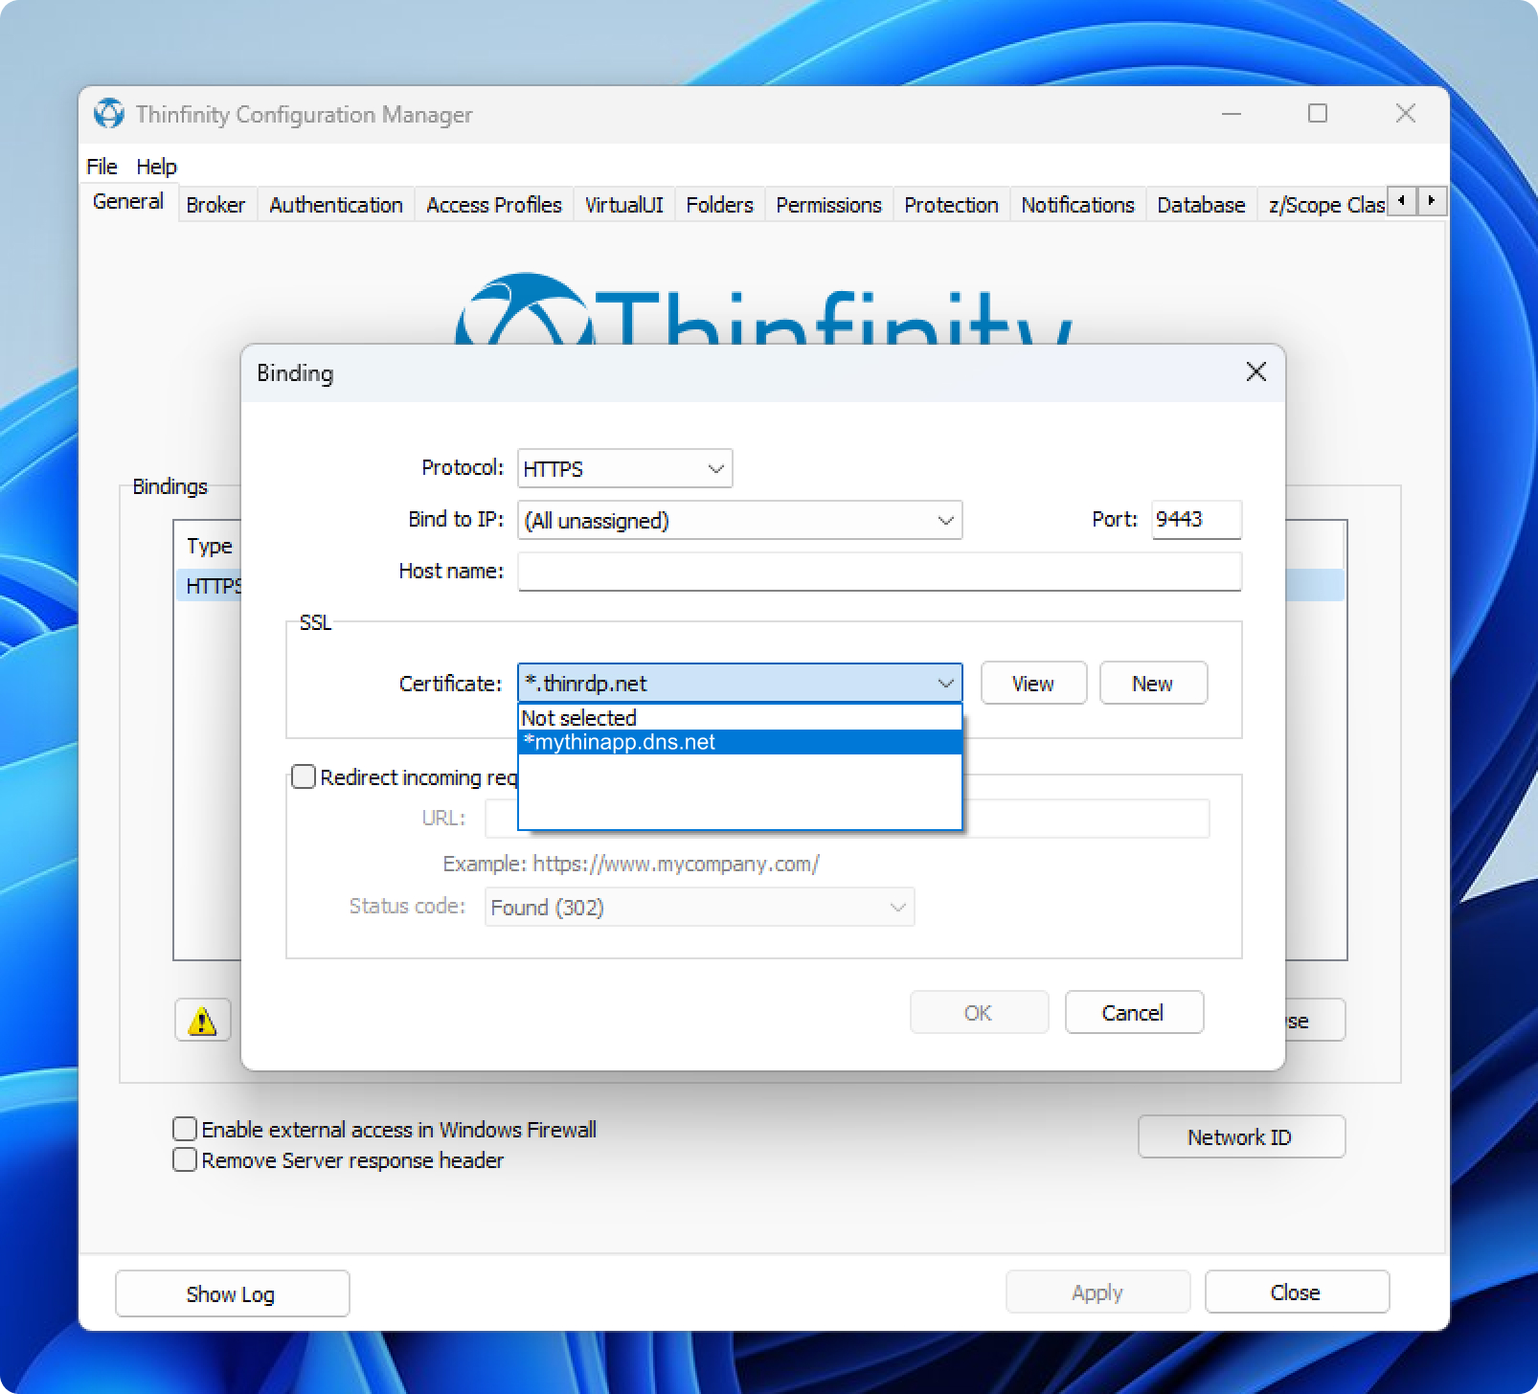Click the Thinfinity app icon in title bar
Image resolution: width=1538 pixels, height=1394 pixels.
tap(109, 114)
